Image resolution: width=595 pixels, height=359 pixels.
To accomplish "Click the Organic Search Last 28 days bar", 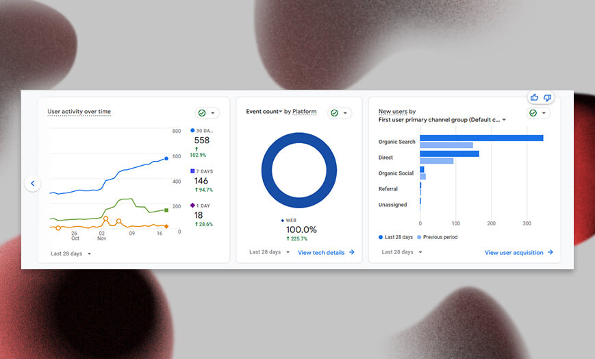I will click(x=481, y=138).
